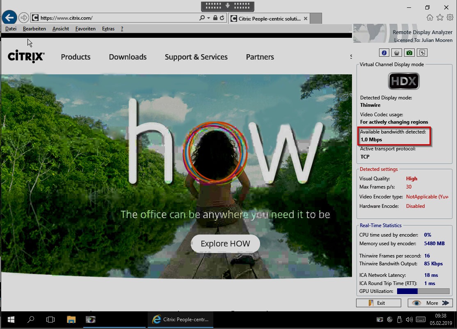The width and height of the screenshot is (457, 329).
Task: Open the Ansicht menu
Action: 61,29
